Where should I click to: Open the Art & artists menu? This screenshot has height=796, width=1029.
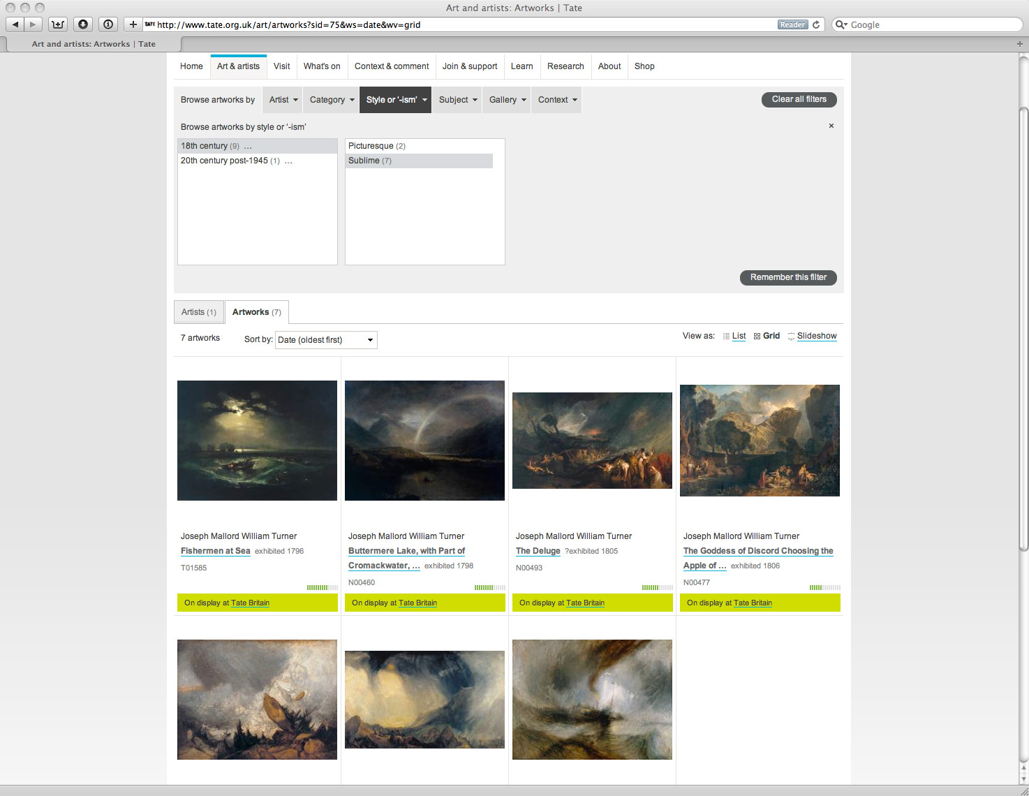click(x=238, y=66)
